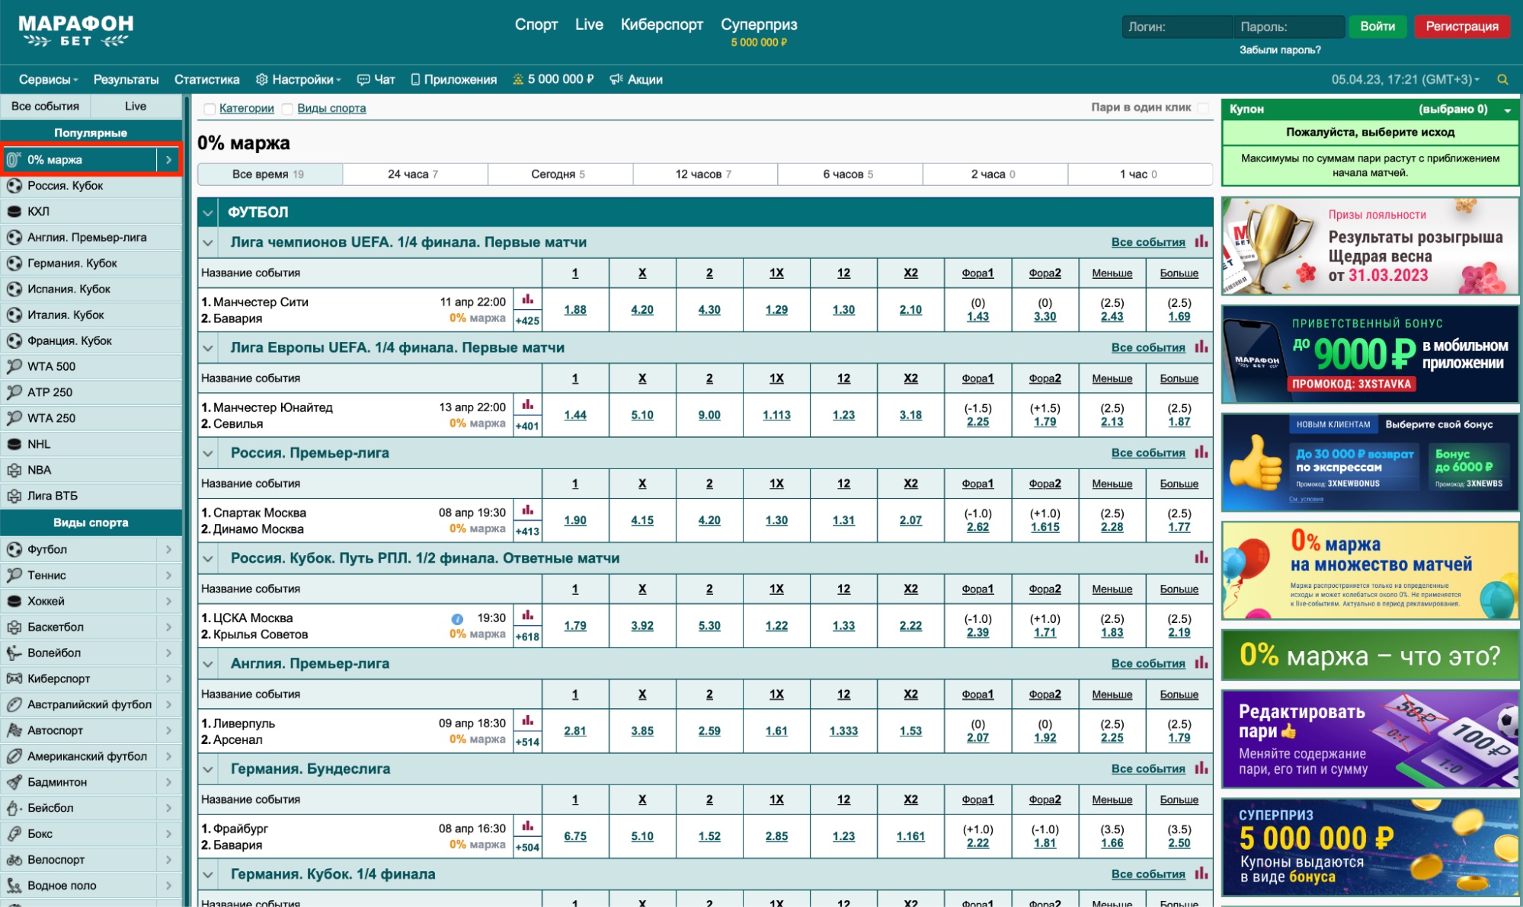The image size is (1523, 907).
Task: Focus the Пароль input field
Action: tap(1289, 27)
